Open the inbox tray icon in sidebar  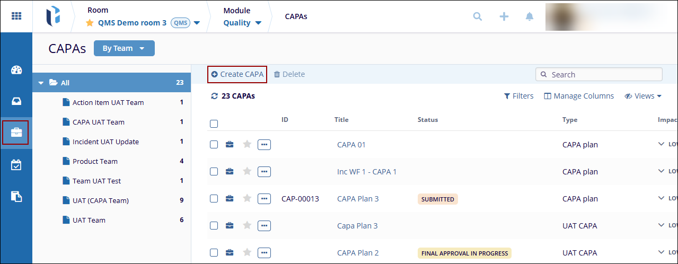(x=16, y=102)
